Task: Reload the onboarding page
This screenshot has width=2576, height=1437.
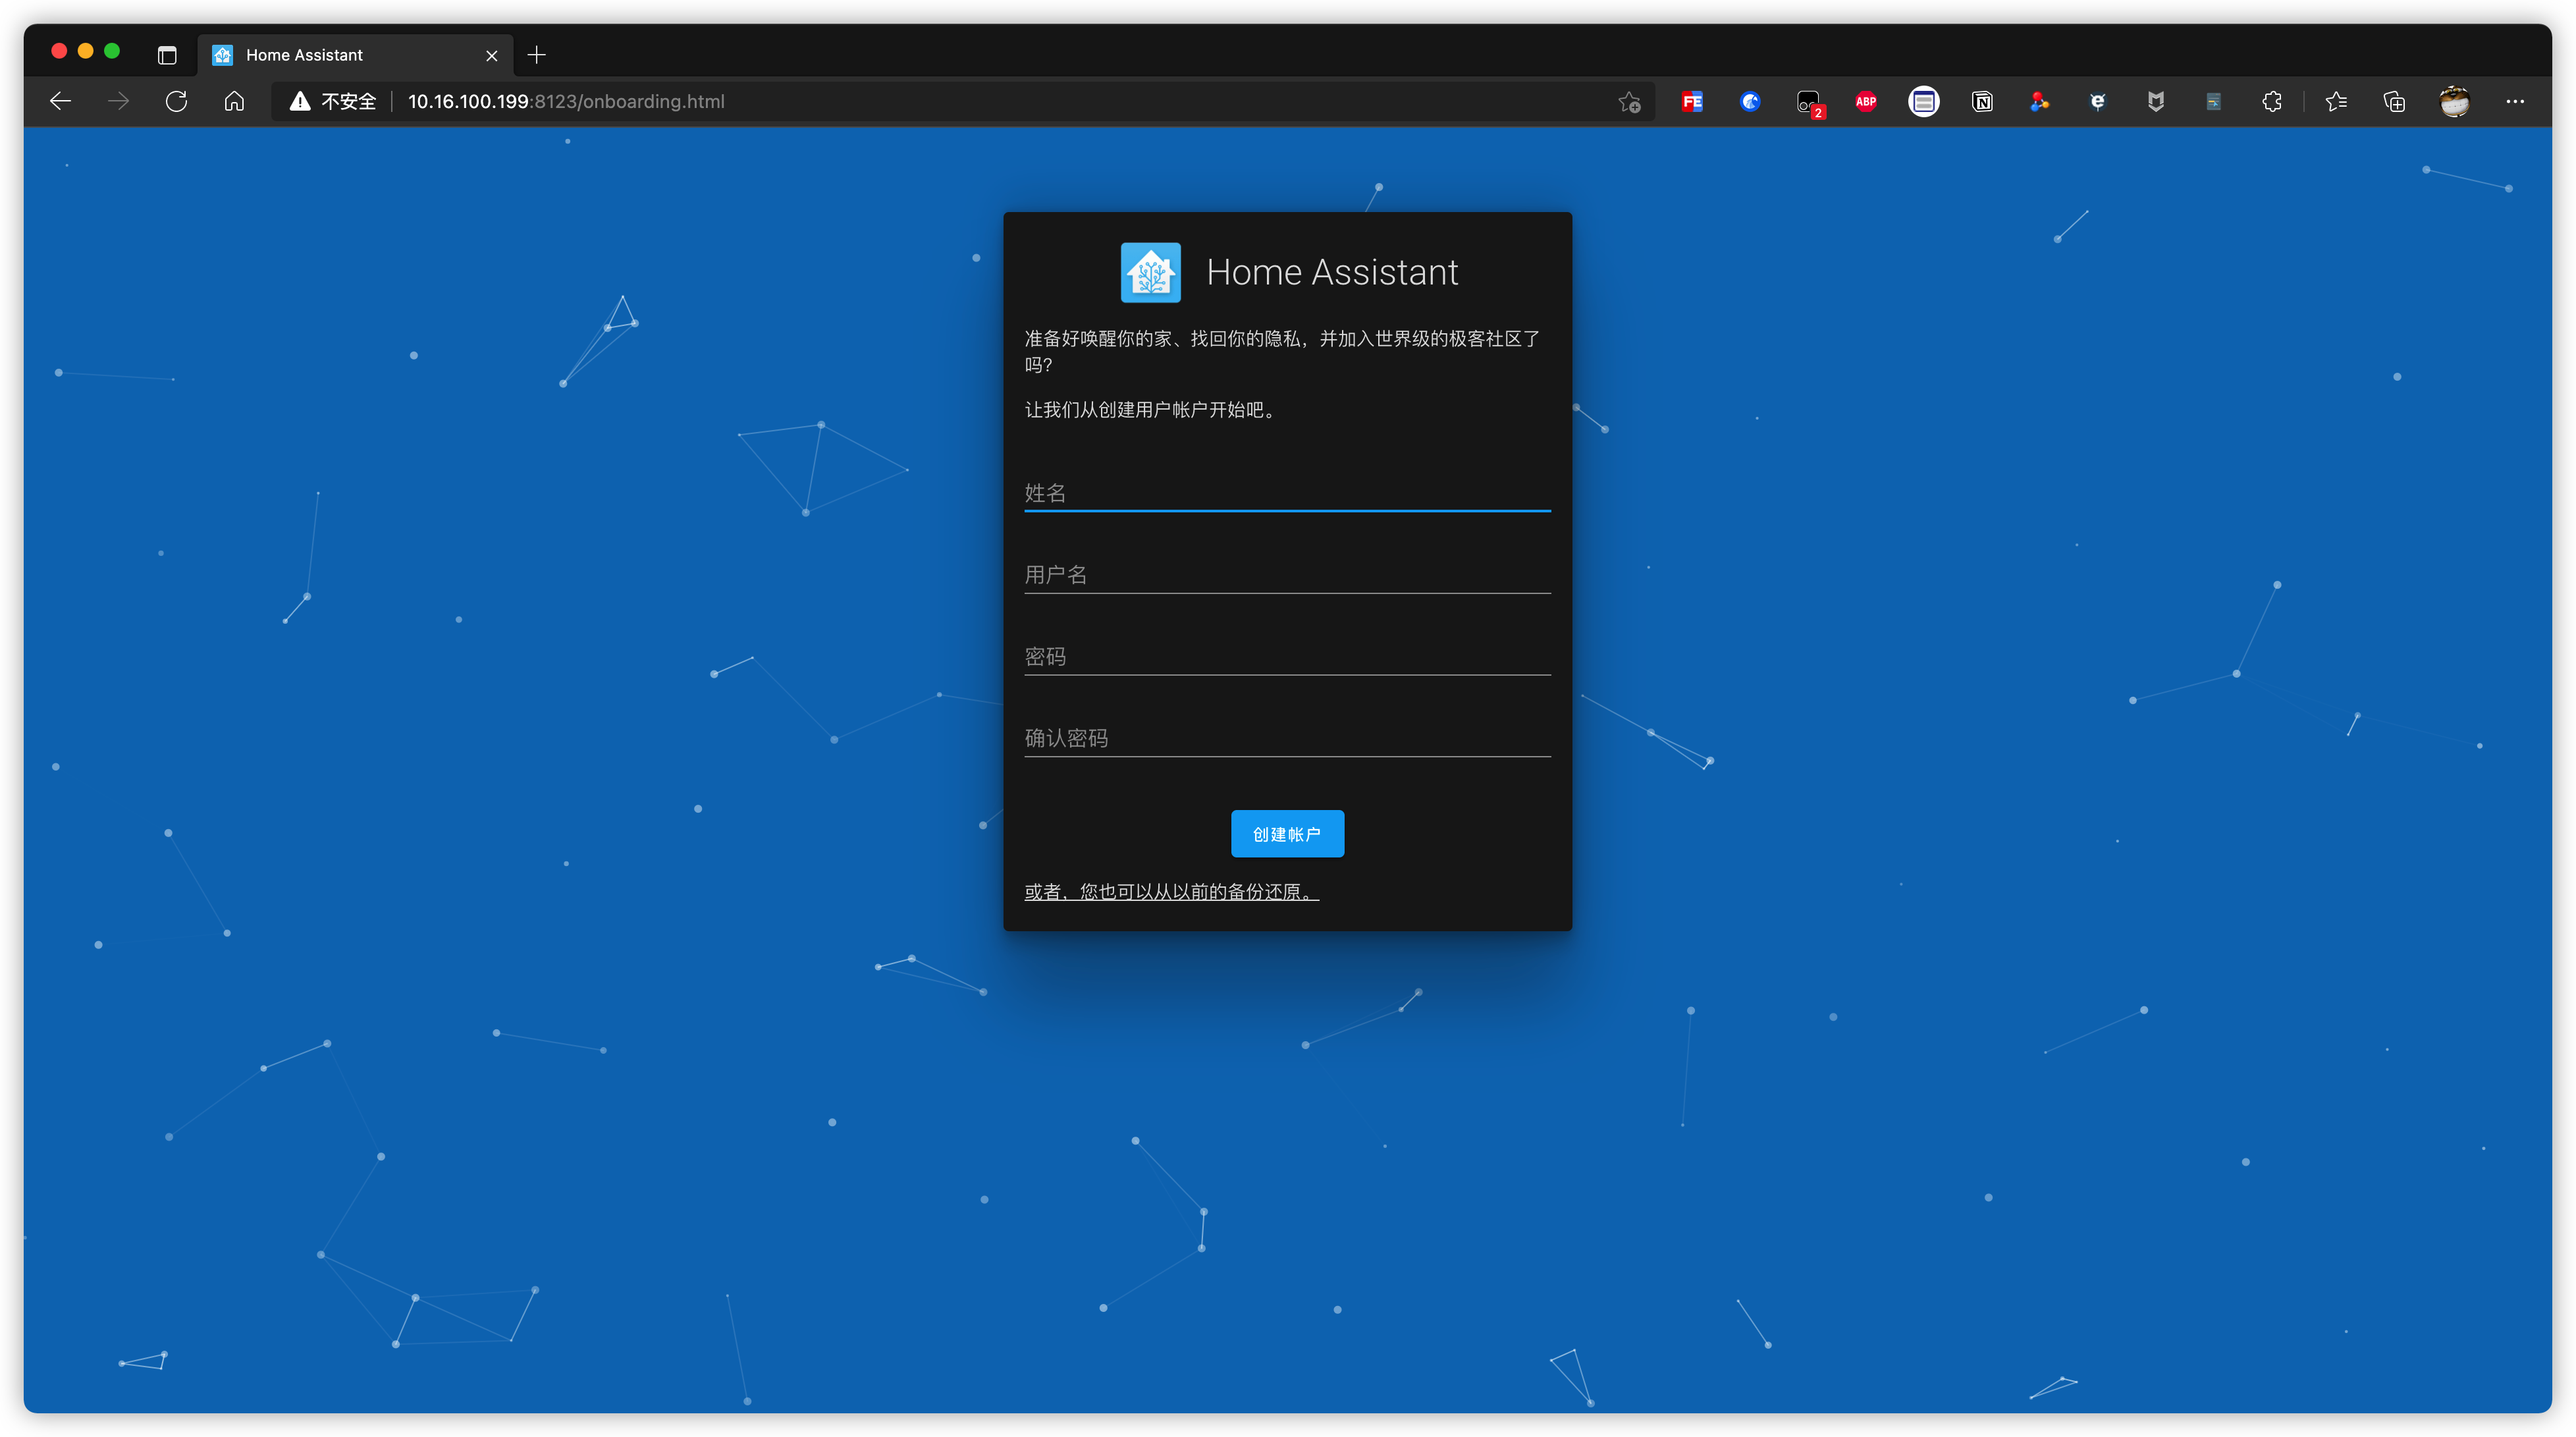Action: 177,101
